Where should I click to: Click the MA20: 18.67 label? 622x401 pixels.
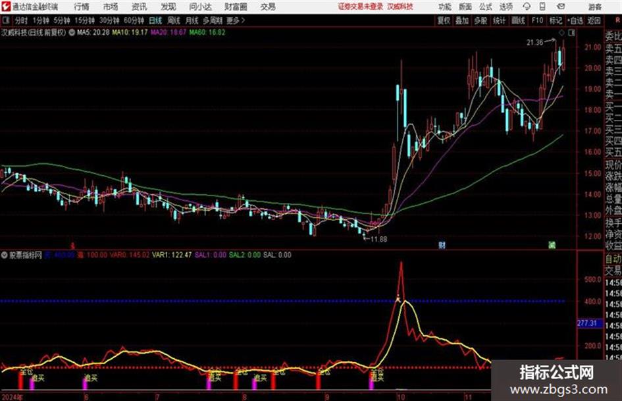(168, 32)
